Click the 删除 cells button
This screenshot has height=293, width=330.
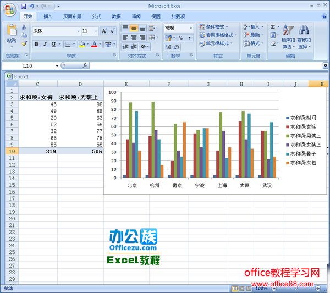tap(253, 35)
